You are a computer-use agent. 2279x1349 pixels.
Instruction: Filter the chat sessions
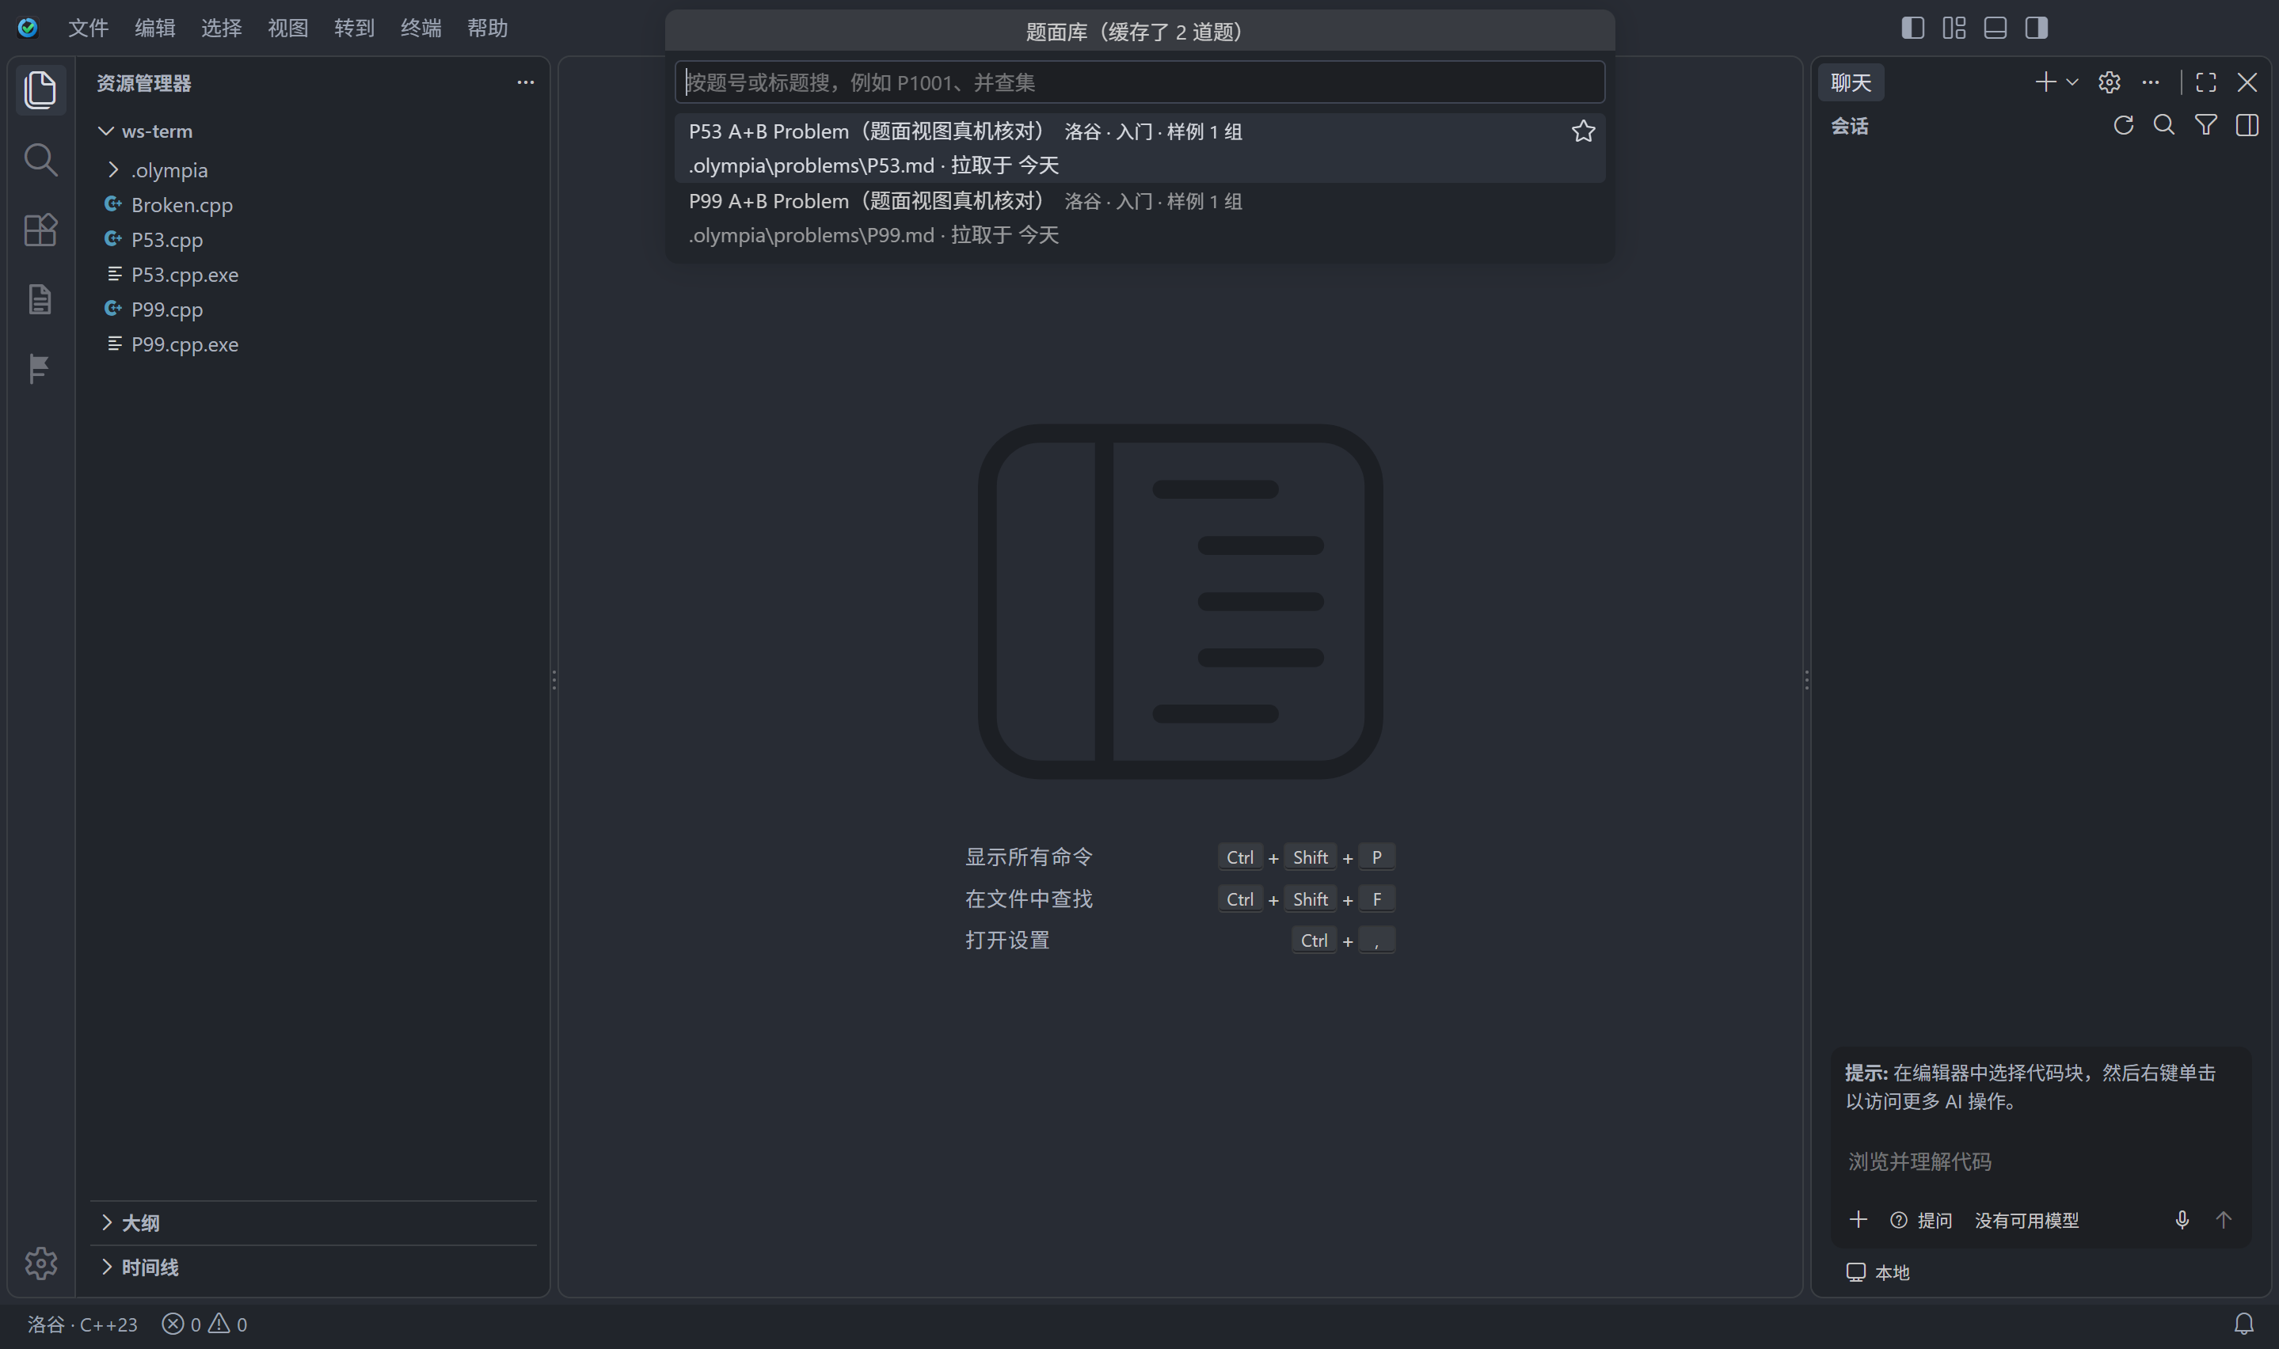coord(2205,125)
